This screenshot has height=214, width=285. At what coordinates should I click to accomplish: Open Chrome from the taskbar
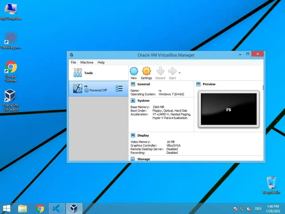pyautogui.click(x=40, y=208)
